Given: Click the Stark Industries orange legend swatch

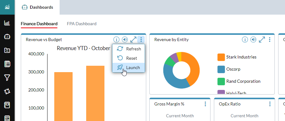Looking at the screenshot, I should (x=221, y=57).
